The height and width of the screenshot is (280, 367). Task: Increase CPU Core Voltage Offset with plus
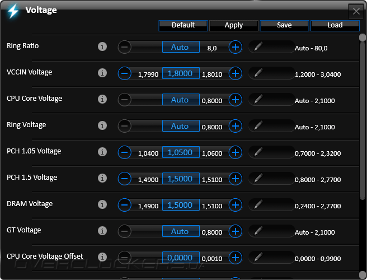(236, 258)
